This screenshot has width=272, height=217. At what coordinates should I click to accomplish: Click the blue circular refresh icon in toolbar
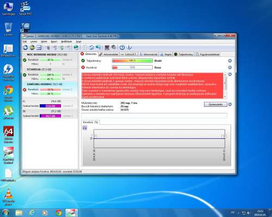(26, 47)
